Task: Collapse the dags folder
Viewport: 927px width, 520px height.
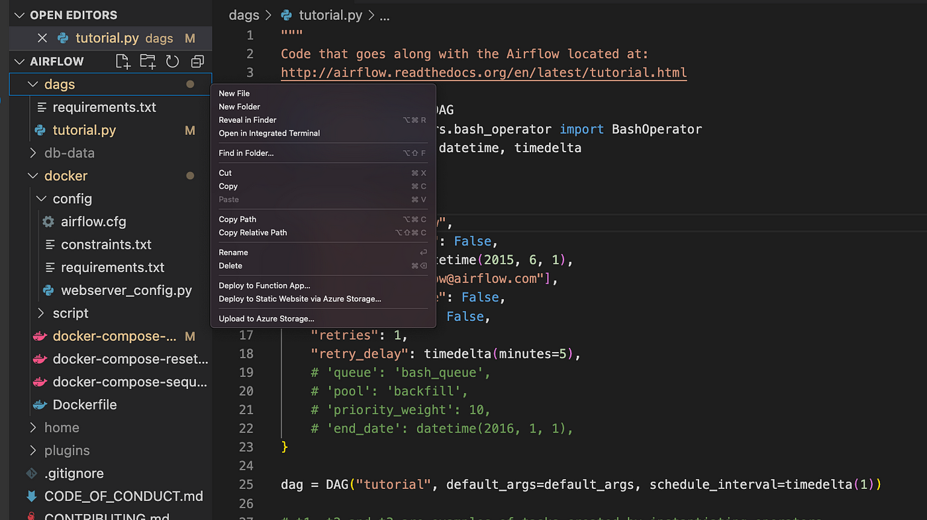Action: (x=32, y=84)
